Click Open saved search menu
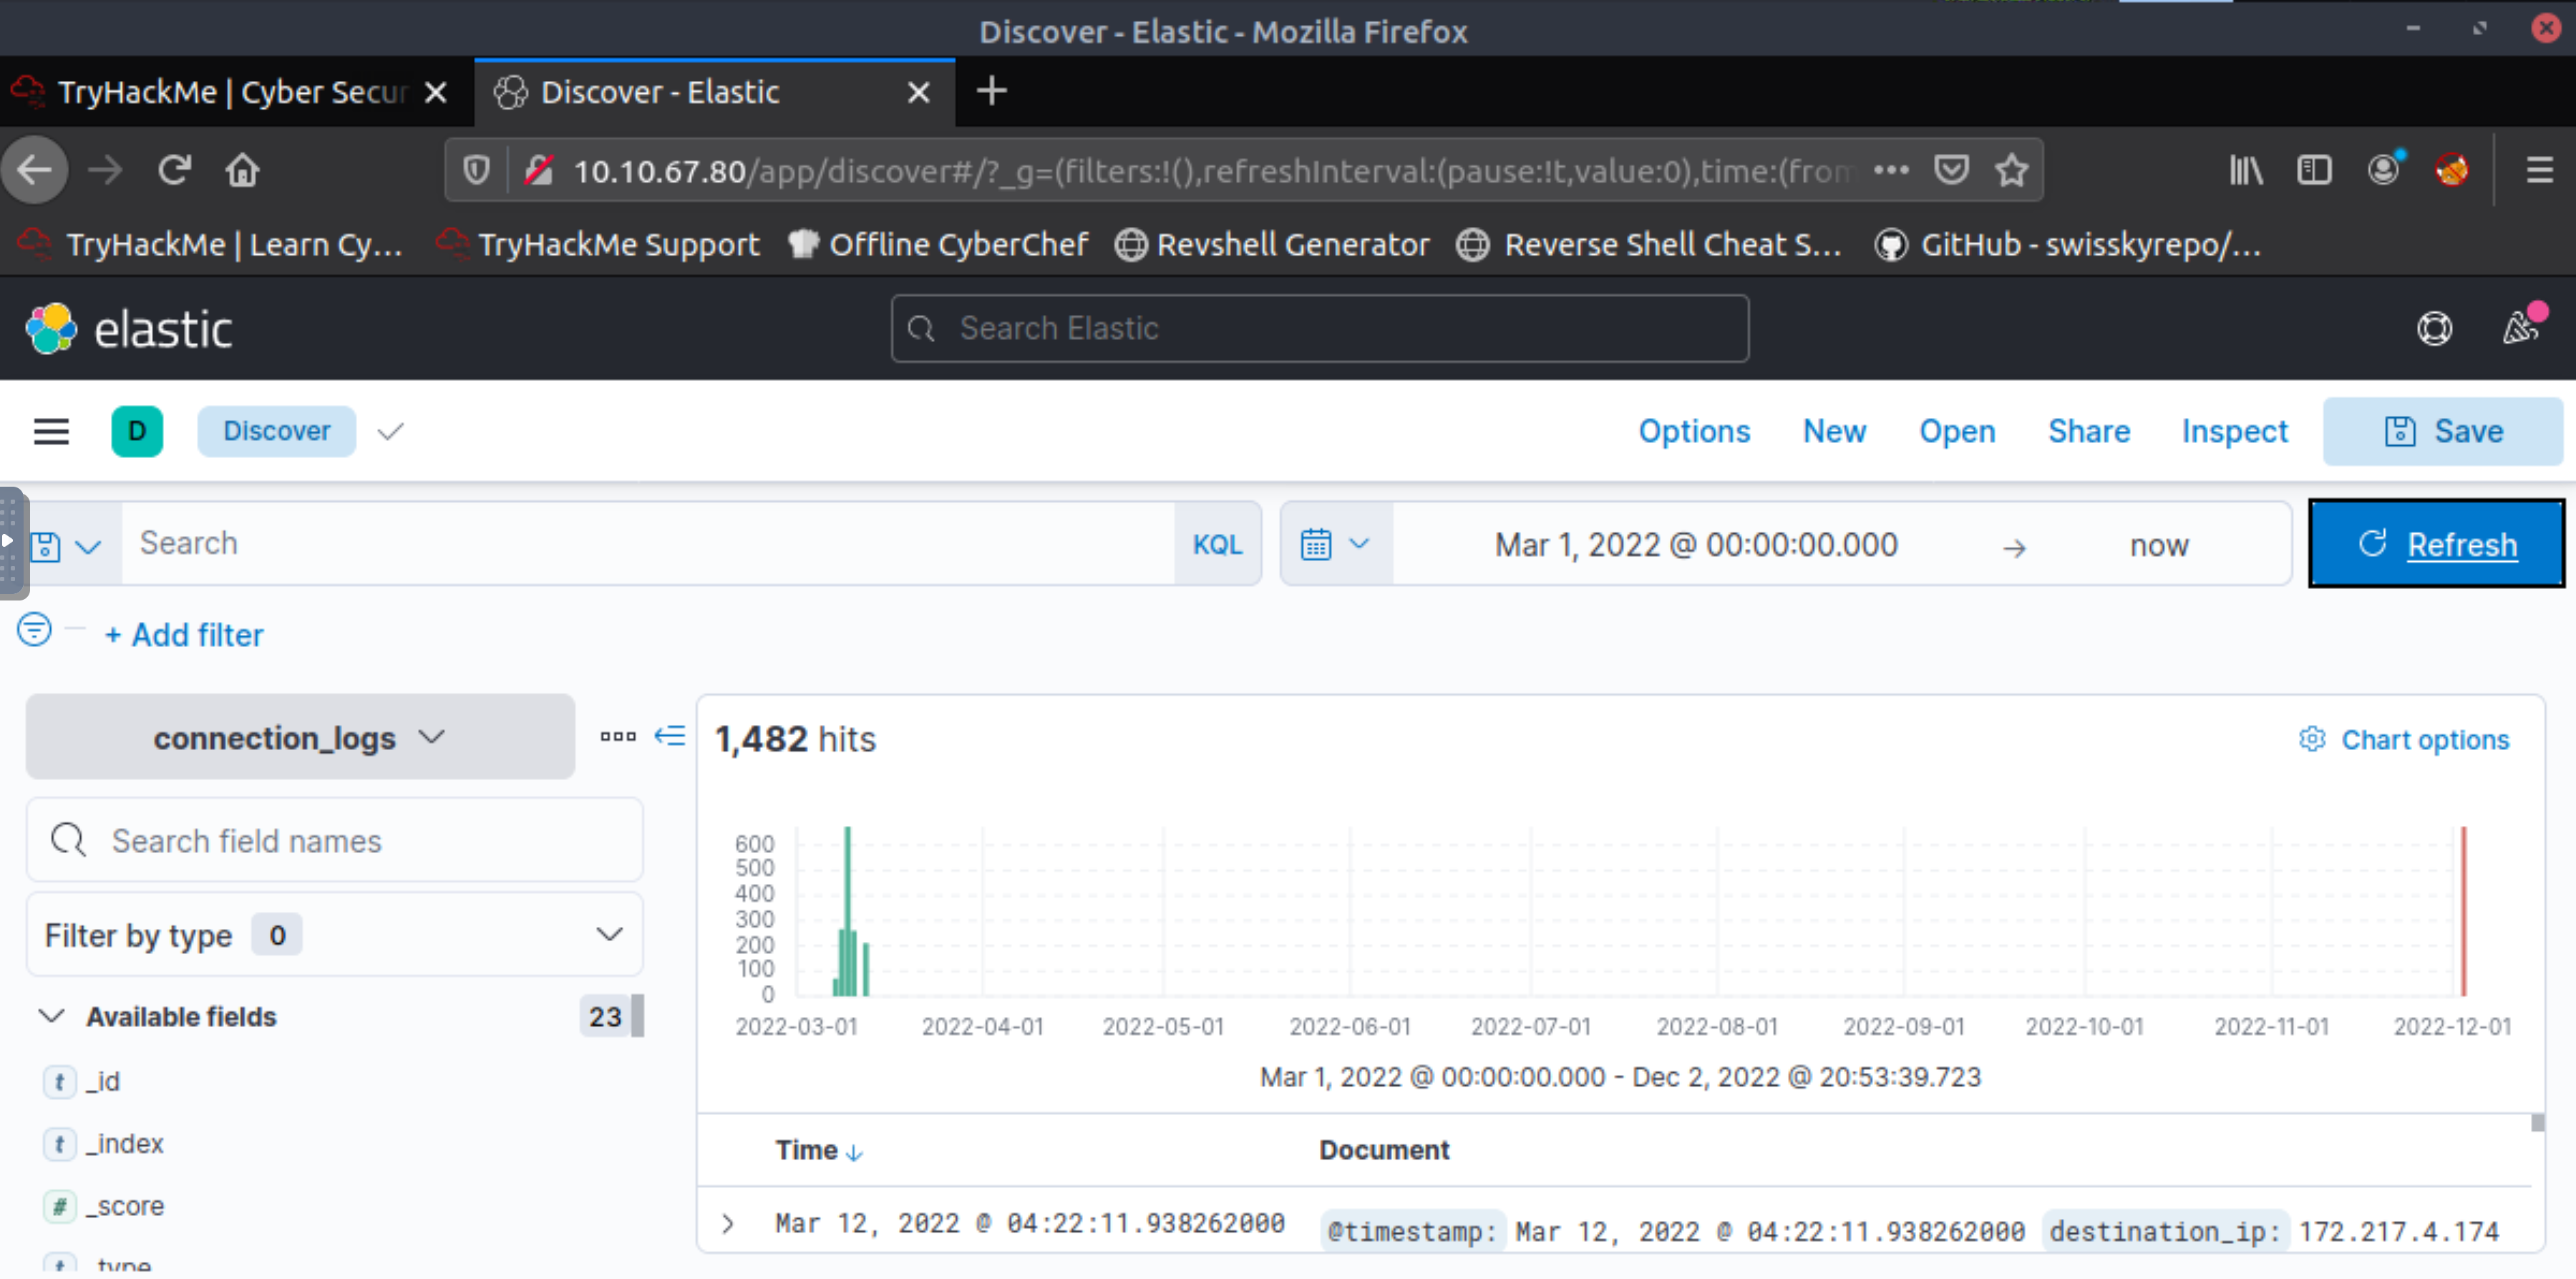The image size is (2576, 1279). 1956,431
